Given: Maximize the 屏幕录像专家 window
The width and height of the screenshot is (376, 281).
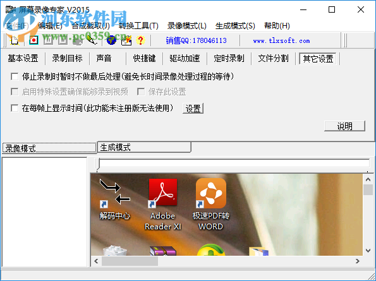Looking at the screenshot, I should [x=332, y=10].
